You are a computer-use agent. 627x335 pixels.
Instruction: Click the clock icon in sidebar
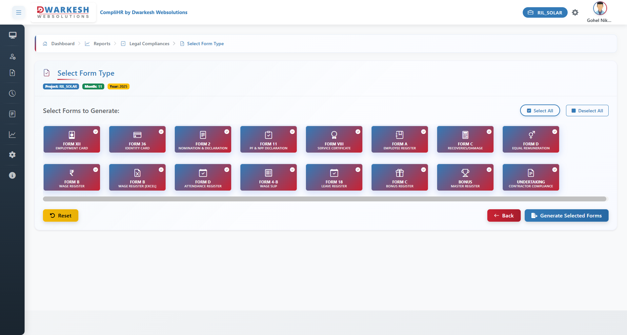12,93
